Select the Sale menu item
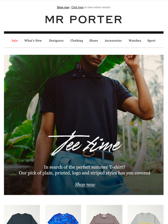Screen dimensions: 168x224 (15, 41)
